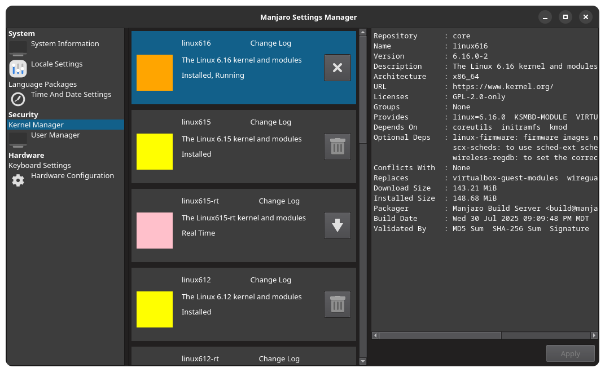Delete the installed linux615 kernel
Image resolution: width=605 pixels, height=372 pixels.
[337, 147]
